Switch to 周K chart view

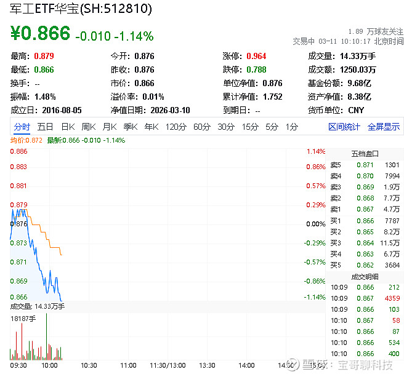[x=89, y=127]
